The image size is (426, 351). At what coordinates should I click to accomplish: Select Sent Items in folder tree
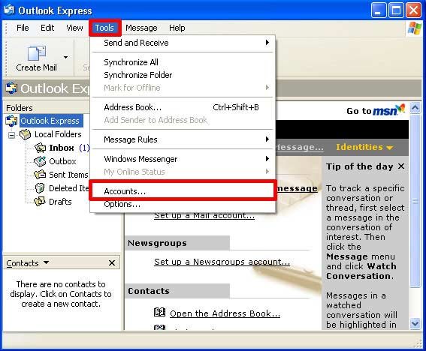68,175
